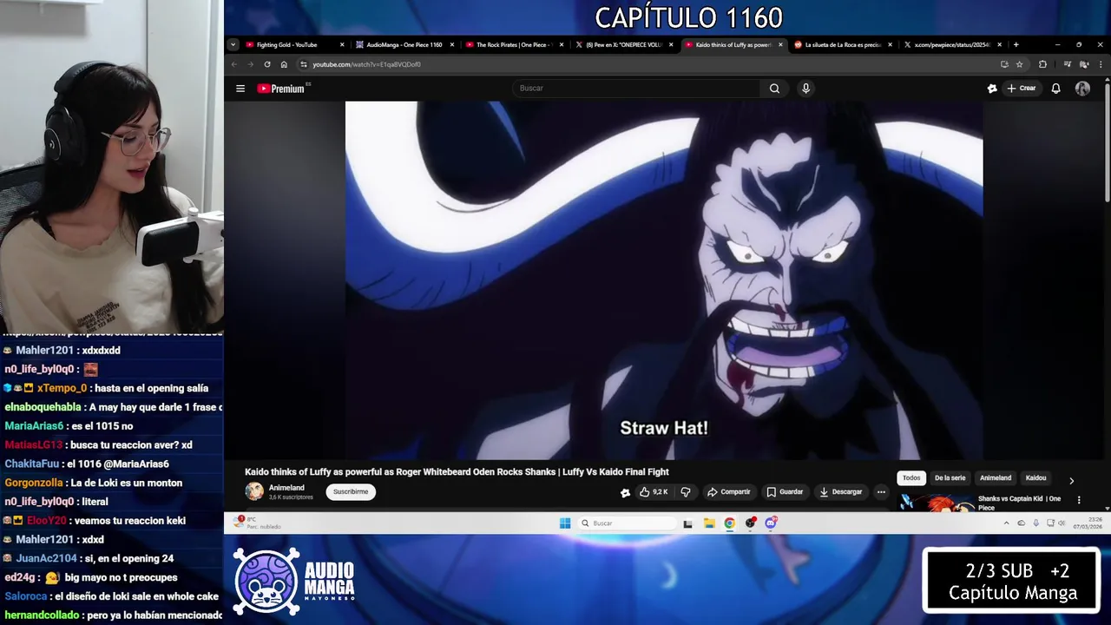Start voice search with microphone icon
1111x625 pixels.
click(805, 89)
